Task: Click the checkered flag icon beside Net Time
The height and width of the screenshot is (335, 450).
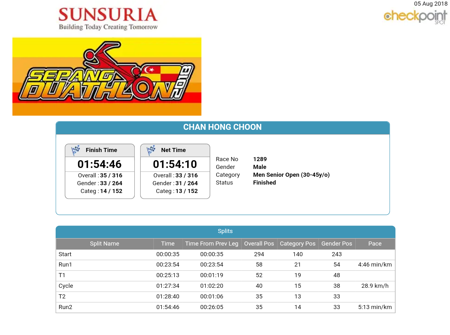Action: click(x=151, y=150)
